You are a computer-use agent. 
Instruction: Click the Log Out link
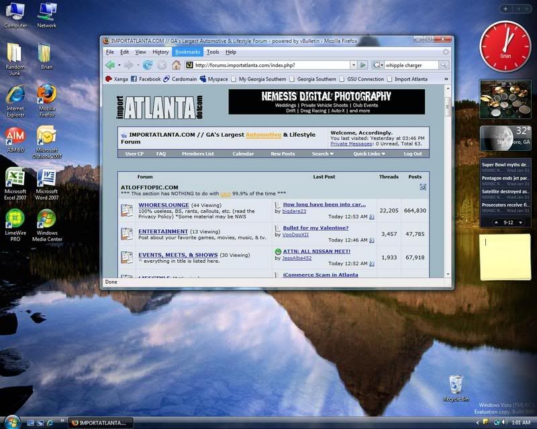coord(413,154)
